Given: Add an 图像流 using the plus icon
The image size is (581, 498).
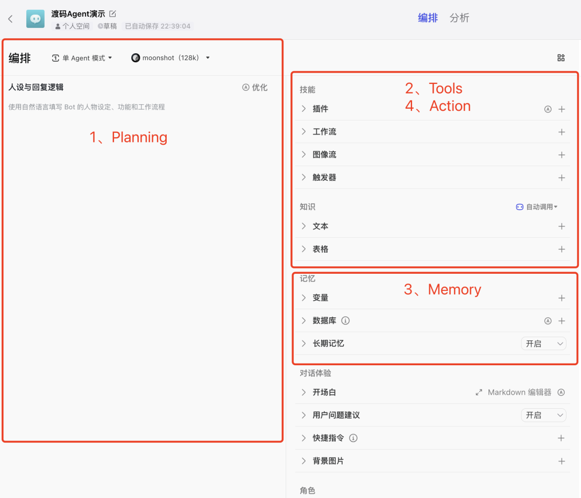Looking at the screenshot, I should (562, 154).
